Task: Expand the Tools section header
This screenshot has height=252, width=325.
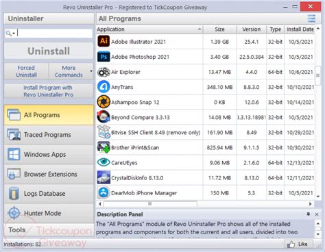Action: pyautogui.click(x=49, y=229)
